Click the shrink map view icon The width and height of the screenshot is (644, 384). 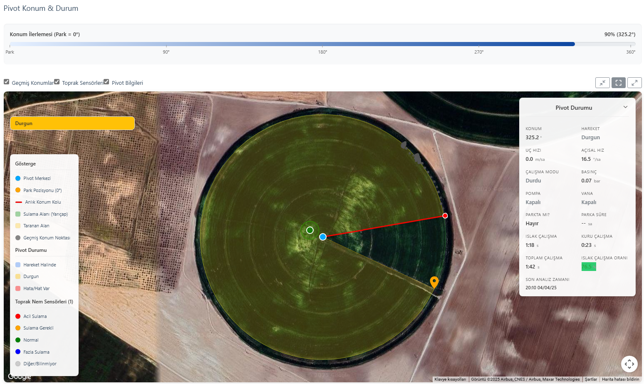tap(602, 83)
